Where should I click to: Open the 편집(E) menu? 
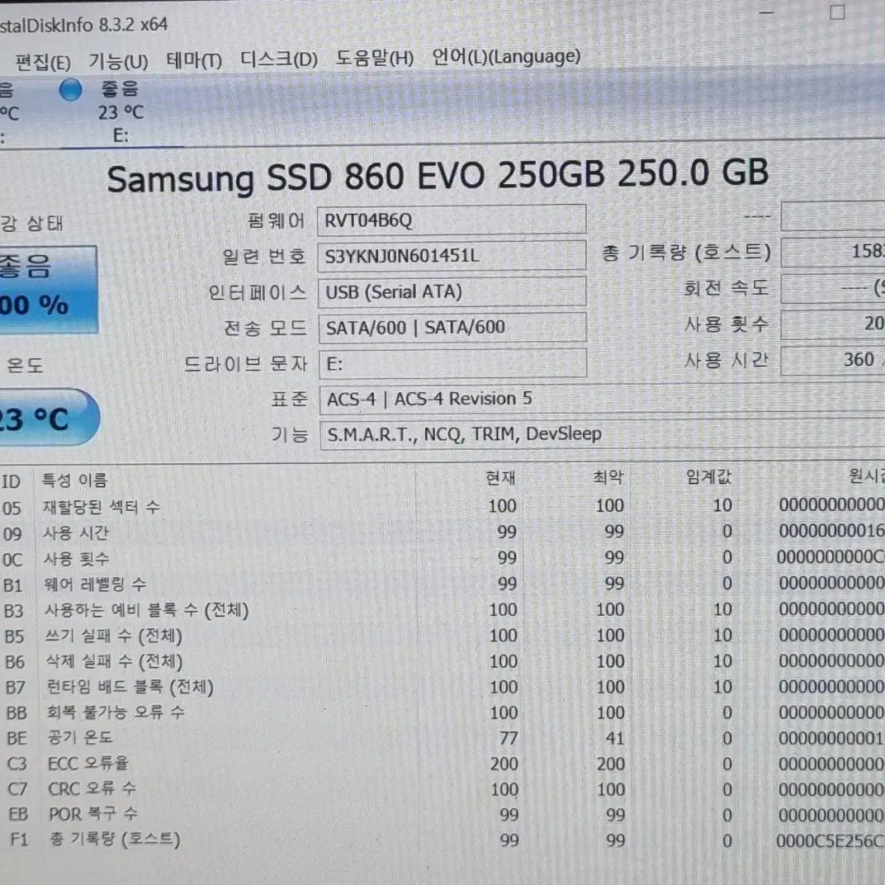coord(42,62)
